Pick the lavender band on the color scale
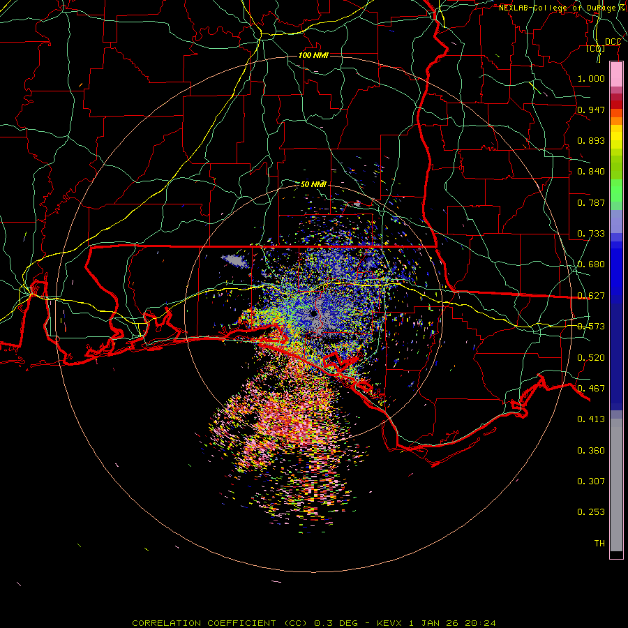 [616, 221]
